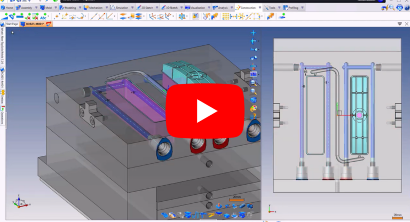Select the sparkle point creation tool
The image size is (410, 222).
(x=57, y=17)
